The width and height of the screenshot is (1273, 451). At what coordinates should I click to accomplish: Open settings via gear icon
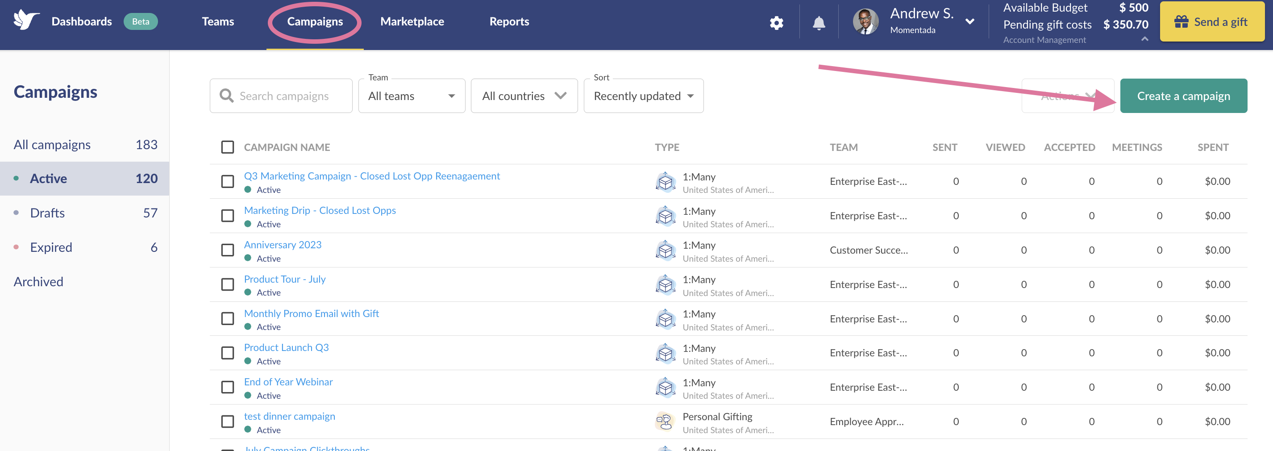[x=776, y=23]
